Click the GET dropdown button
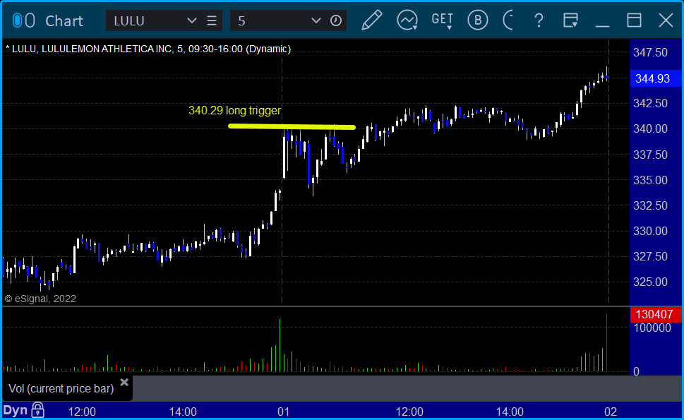Image resolution: width=684 pixels, height=420 pixels. [443, 20]
